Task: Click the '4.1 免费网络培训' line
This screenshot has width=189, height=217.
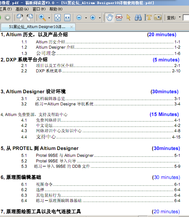Action: coord(101,120)
